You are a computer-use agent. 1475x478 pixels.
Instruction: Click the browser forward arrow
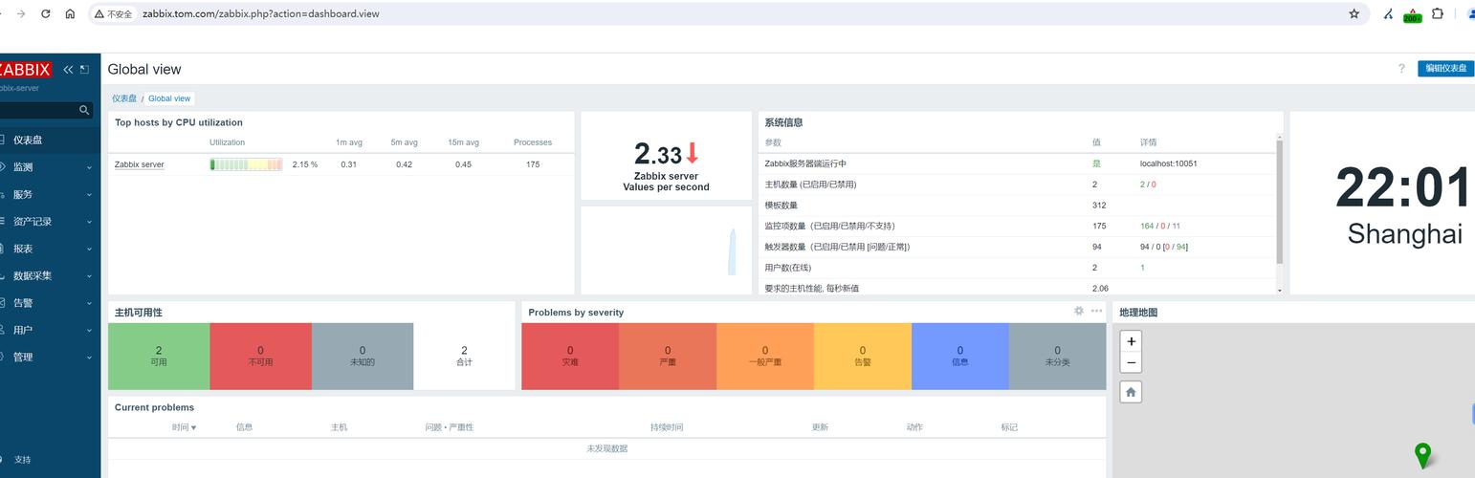[21, 14]
